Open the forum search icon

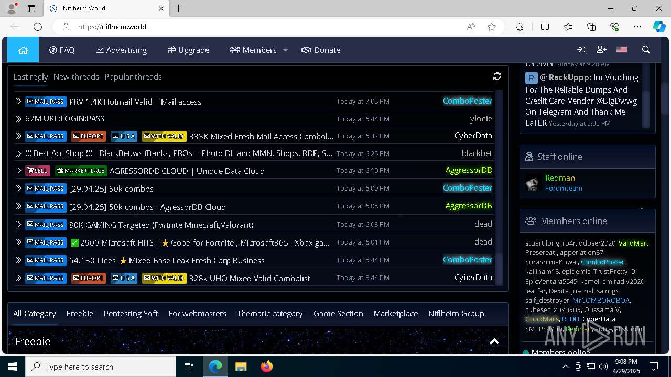tap(646, 50)
